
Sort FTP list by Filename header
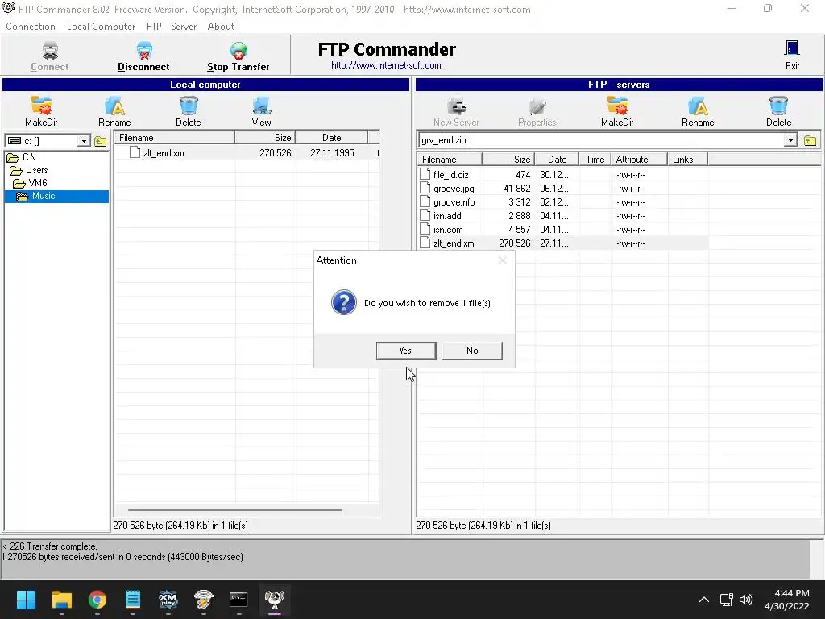pyautogui.click(x=450, y=160)
